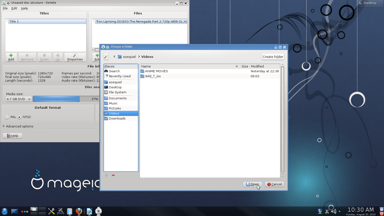Click the lock screen icon
The height and width of the screenshot is (216, 384).
(x=381, y=209)
